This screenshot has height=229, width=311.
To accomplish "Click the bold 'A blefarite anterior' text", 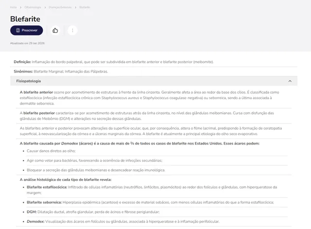I will [36, 92].
